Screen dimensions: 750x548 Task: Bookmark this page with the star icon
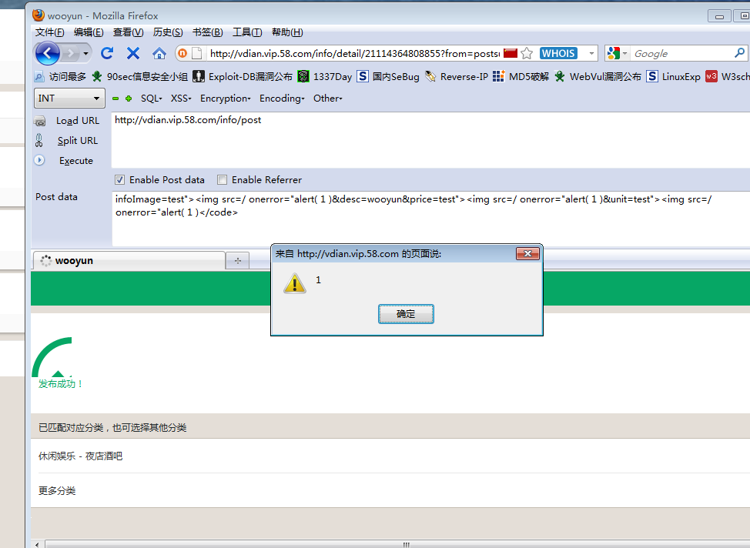[527, 53]
